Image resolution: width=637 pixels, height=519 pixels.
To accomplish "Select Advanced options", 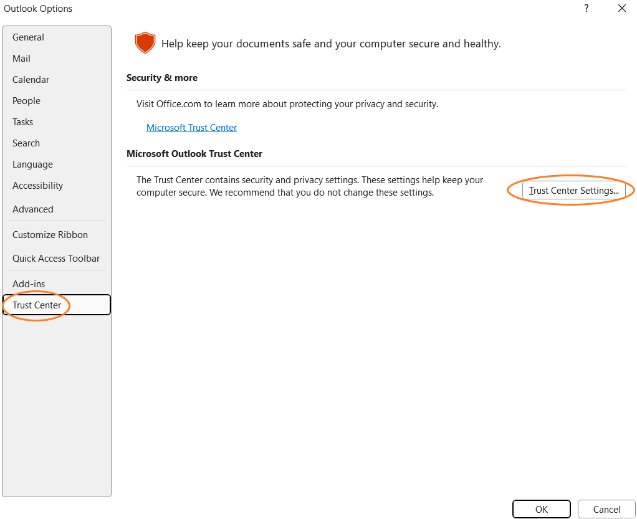I will (32, 209).
